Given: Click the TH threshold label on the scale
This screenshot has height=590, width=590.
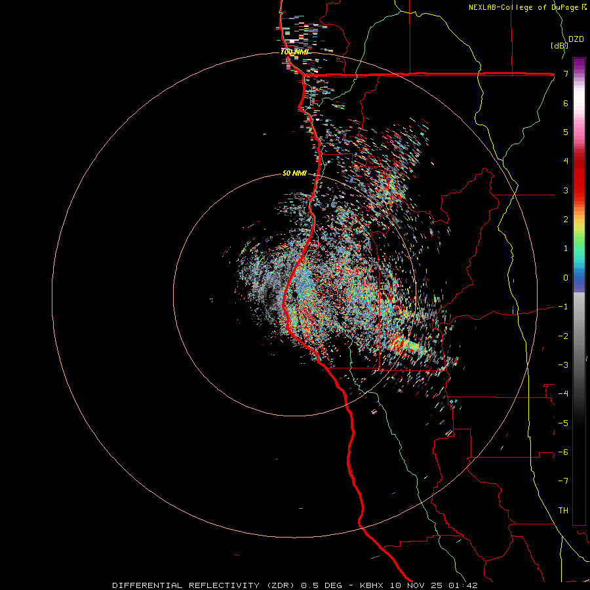Looking at the screenshot, I should coord(563,511).
